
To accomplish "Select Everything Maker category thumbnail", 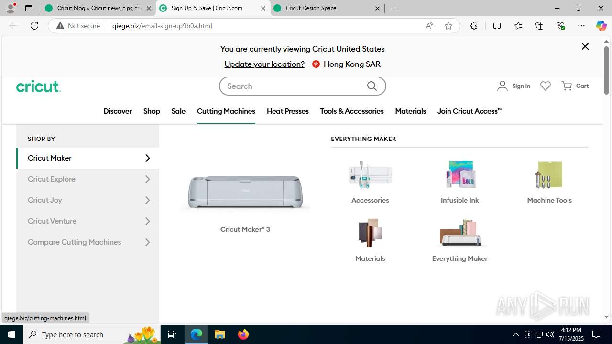I will tap(460, 233).
